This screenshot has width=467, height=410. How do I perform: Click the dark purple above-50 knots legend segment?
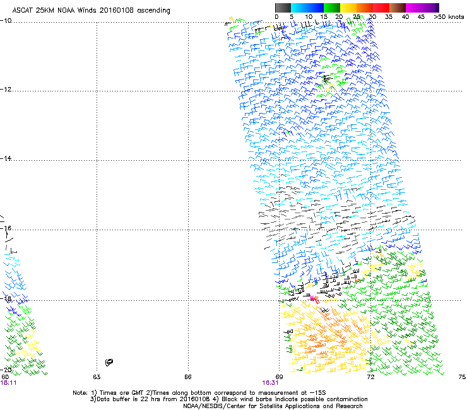(x=437, y=8)
